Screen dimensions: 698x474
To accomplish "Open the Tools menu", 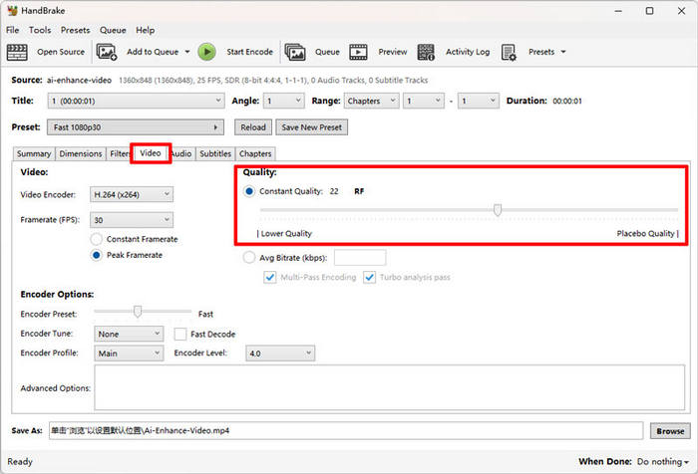I will click(x=40, y=30).
